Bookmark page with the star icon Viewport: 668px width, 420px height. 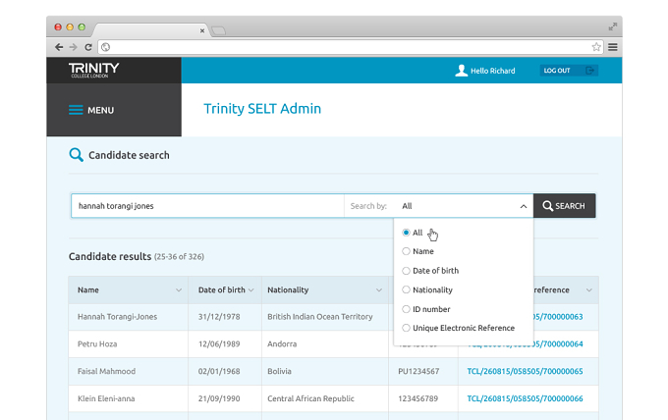tap(596, 47)
